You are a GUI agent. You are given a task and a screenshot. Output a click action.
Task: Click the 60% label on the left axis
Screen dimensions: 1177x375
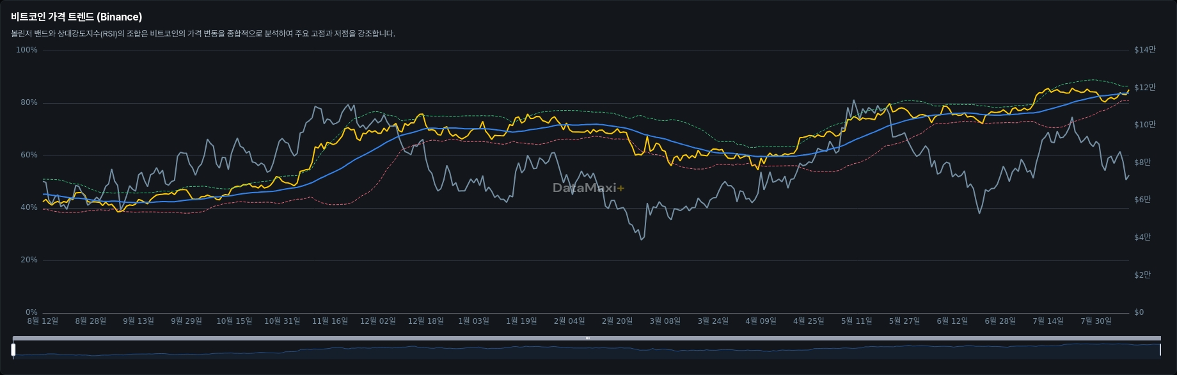tap(29, 155)
